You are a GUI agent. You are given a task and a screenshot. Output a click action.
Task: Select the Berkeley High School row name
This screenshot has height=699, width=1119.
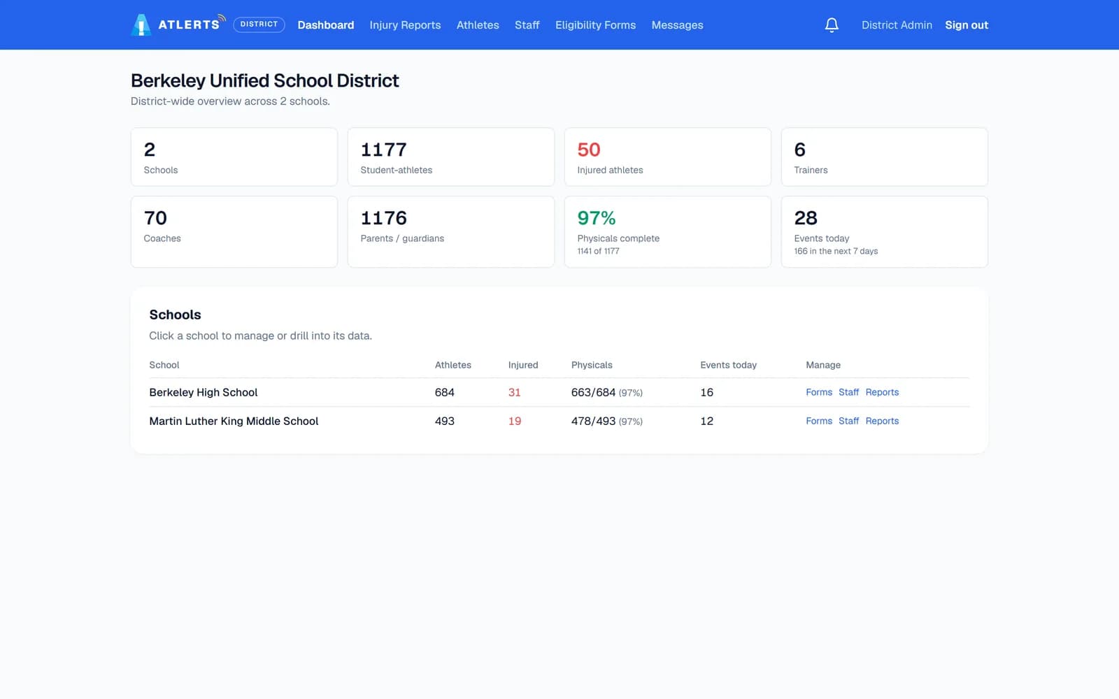tap(204, 392)
